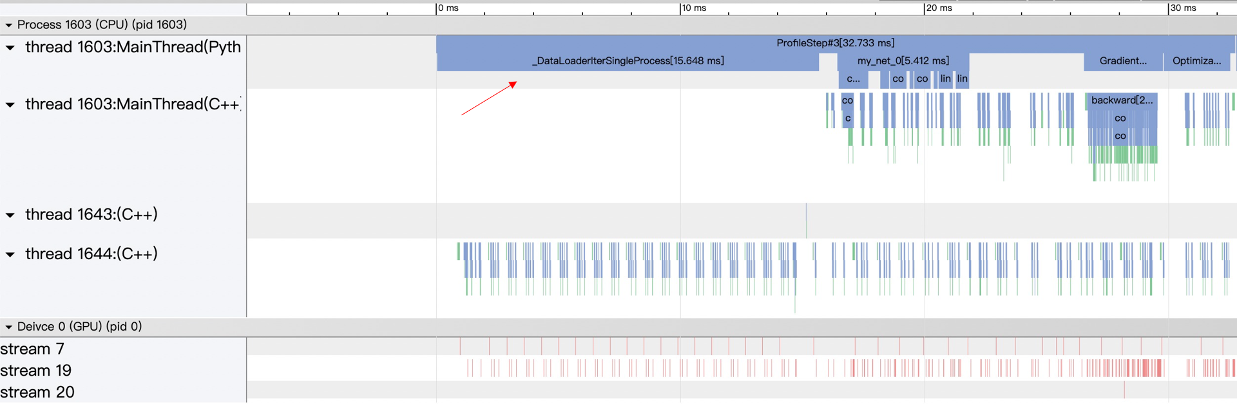Click the Gradient... event slice
Viewport: 1237px width, 404px height.
(x=1122, y=61)
